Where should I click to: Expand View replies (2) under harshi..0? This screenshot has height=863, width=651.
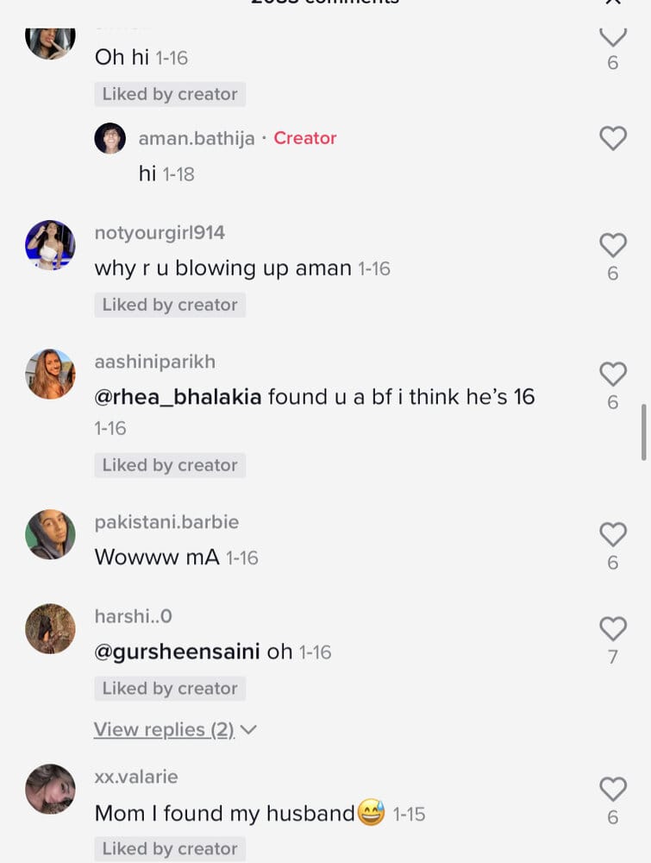(164, 729)
